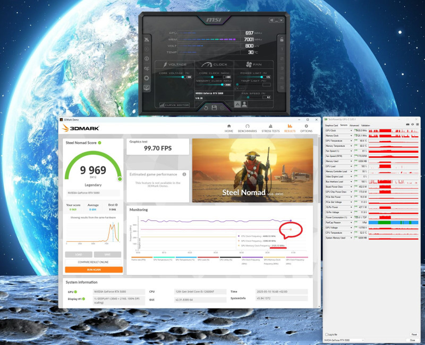This screenshot has height=345, width=425.
Task: Open the 3DMark Stress Tests tab
Action: (x=270, y=128)
